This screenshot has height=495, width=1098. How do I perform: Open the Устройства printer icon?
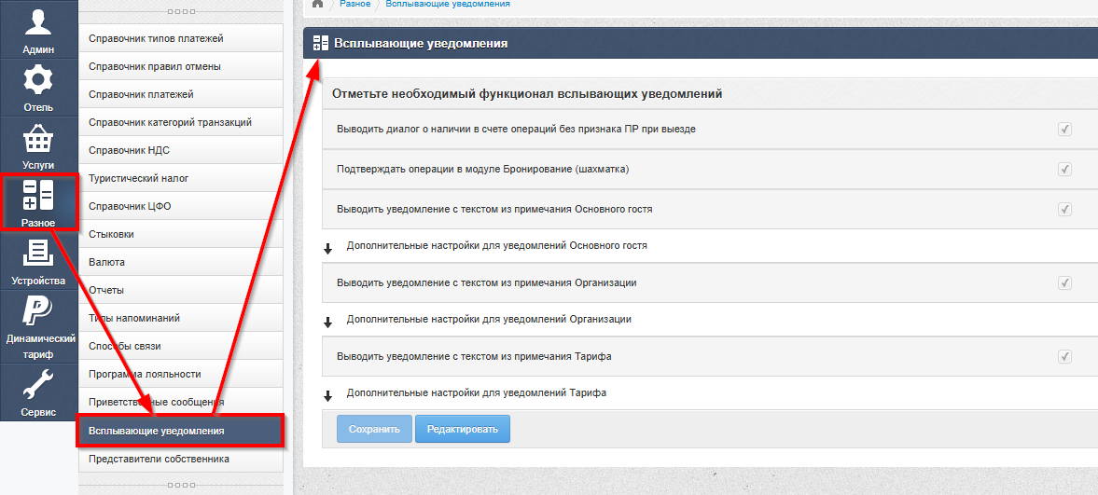click(38, 254)
